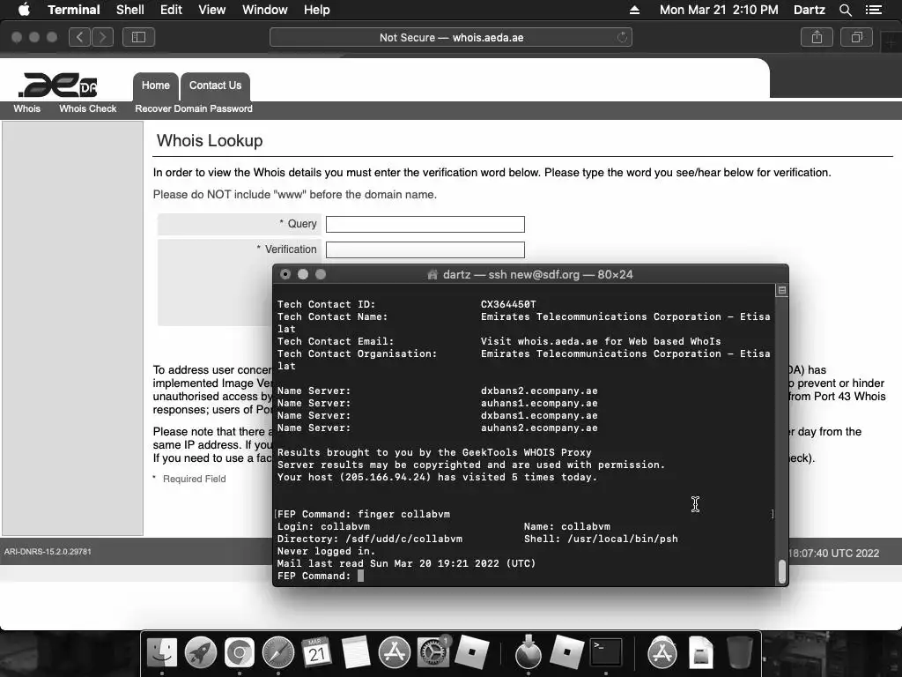Open the View menu
This screenshot has height=677, width=902.
click(x=211, y=10)
